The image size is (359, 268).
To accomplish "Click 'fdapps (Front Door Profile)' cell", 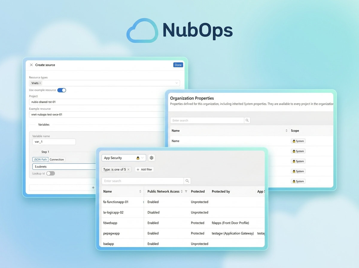I will pyautogui.click(x=230, y=223).
